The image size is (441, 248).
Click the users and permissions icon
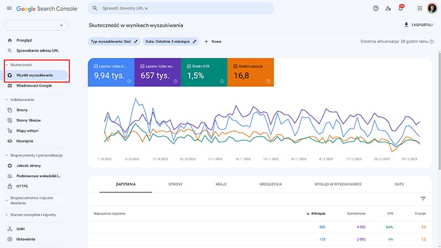click(x=389, y=8)
